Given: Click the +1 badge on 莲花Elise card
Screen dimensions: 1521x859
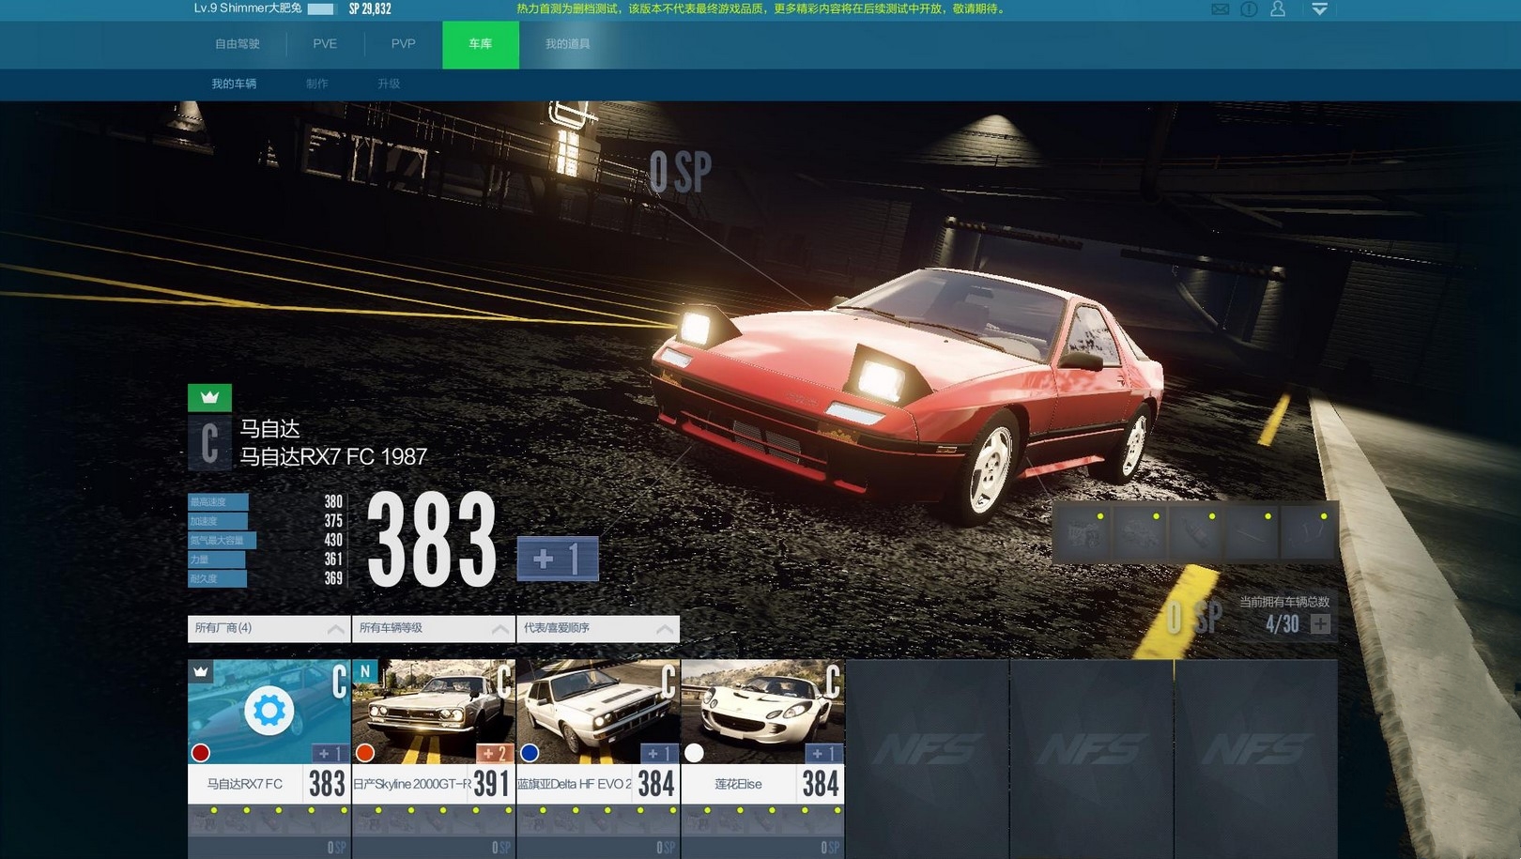Looking at the screenshot, I should click(x=823, y=753).
